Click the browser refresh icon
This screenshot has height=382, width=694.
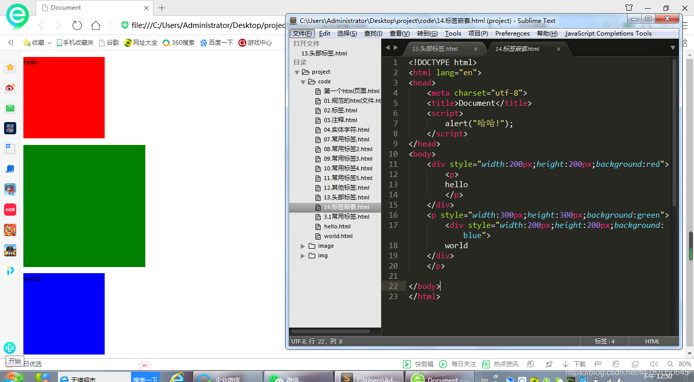[x=77, y=25]
